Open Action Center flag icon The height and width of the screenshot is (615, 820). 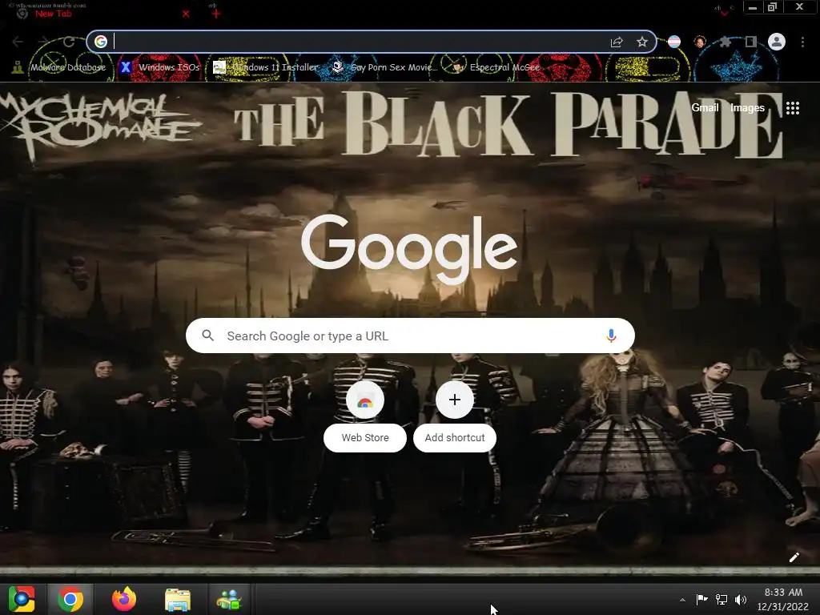tap(701, 599)
